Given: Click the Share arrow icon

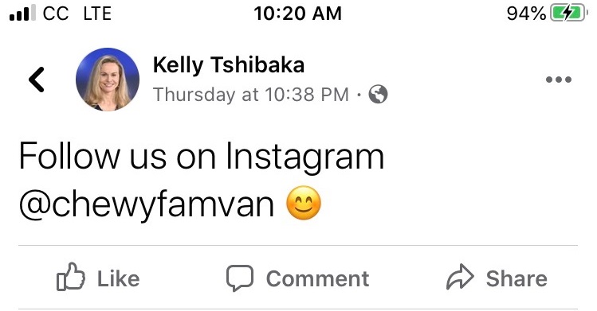Looking at the screenshot, I should point(461,277).
